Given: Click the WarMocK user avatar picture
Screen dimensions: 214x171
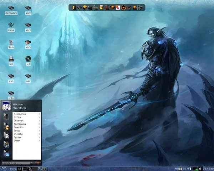Looking at the screenshot, I should [6, 106].
